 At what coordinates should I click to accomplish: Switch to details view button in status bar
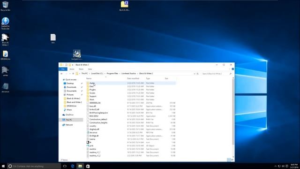pos(229,160)
